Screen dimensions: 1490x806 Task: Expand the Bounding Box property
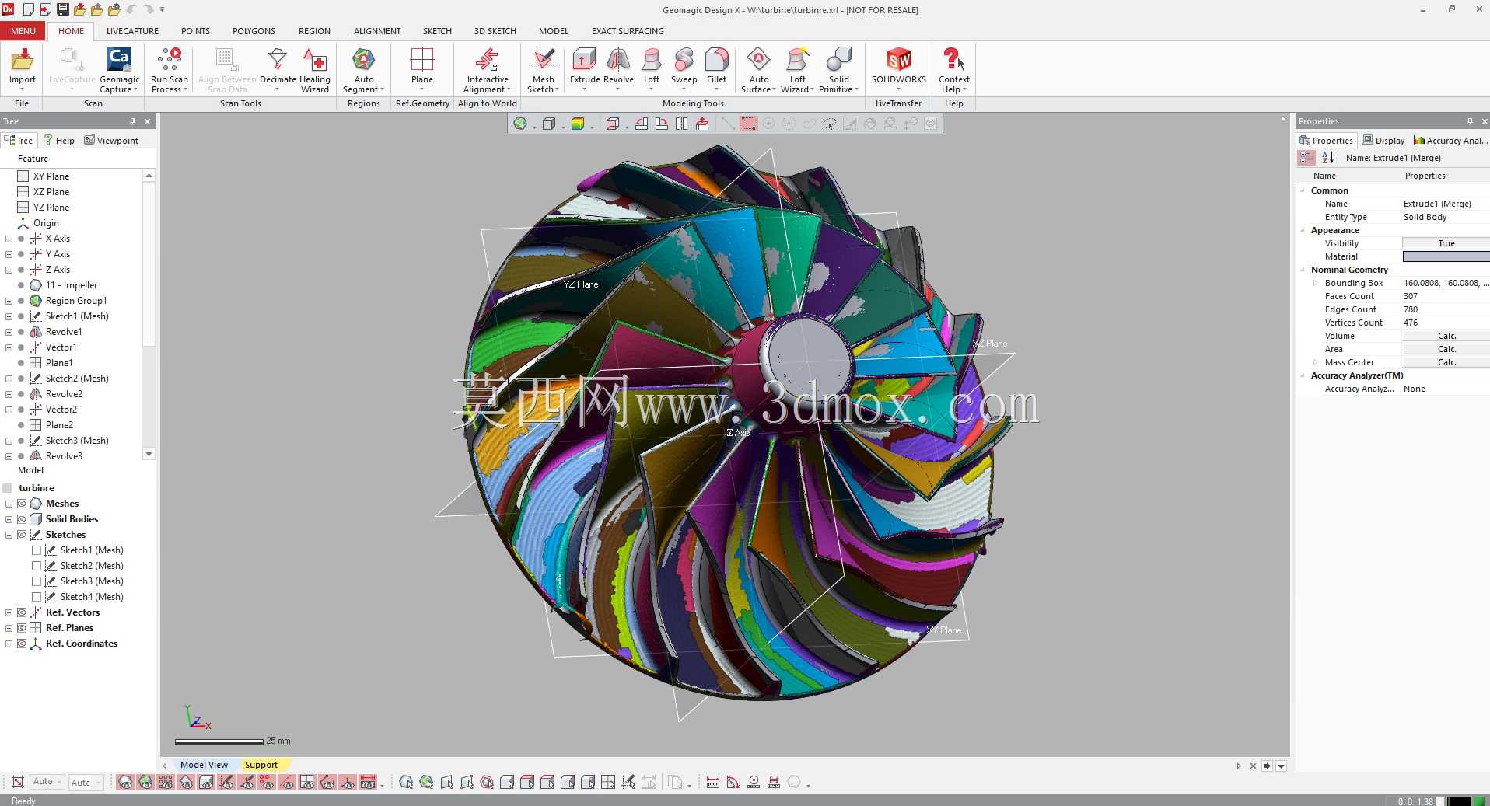(x=1315, y=283)
